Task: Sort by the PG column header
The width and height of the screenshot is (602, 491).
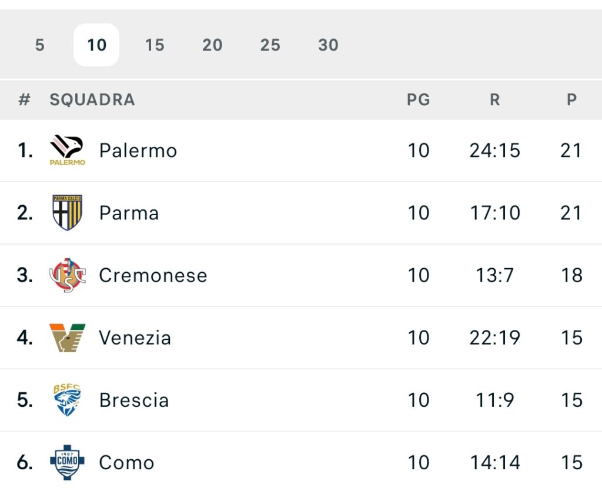Action: [419, 100]
